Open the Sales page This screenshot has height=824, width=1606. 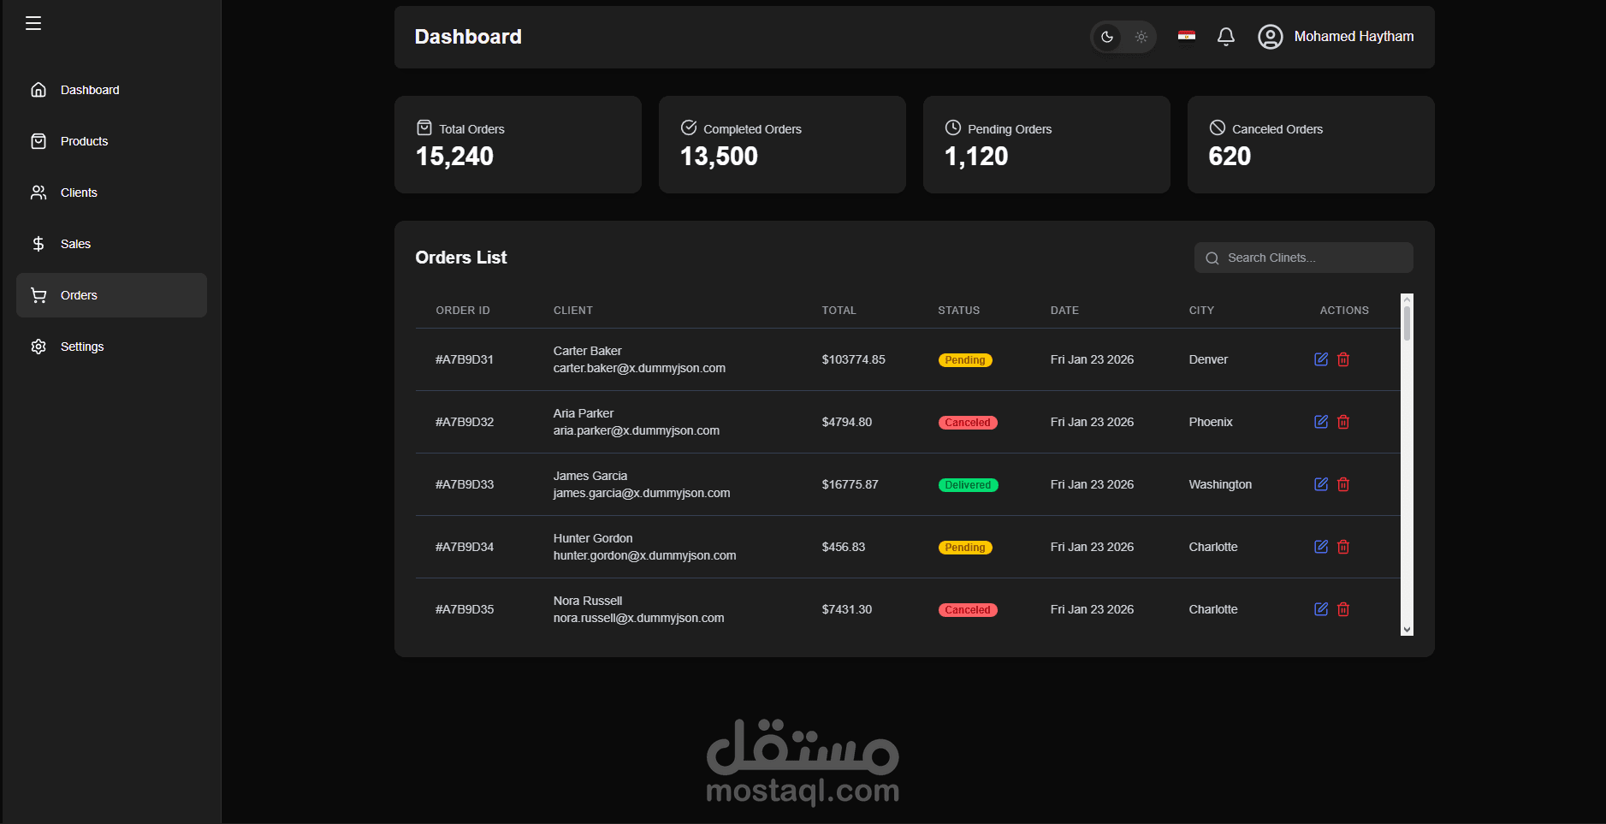point(111,244)
